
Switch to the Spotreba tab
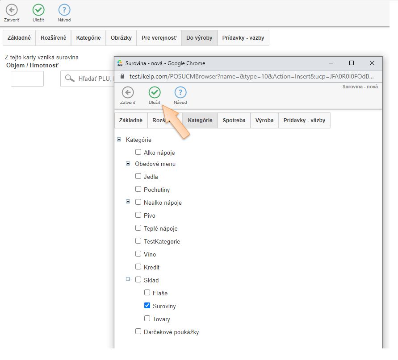234,120
